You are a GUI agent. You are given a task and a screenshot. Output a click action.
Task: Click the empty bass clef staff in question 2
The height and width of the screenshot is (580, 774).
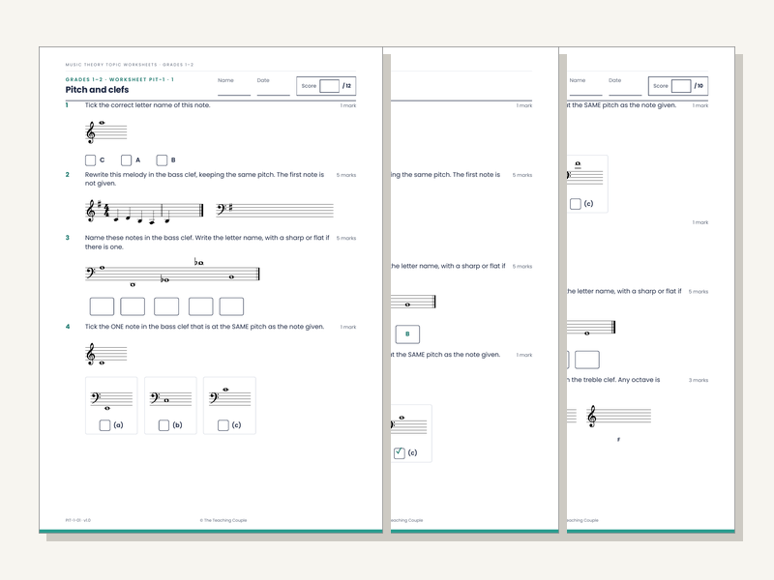(275, 210)
